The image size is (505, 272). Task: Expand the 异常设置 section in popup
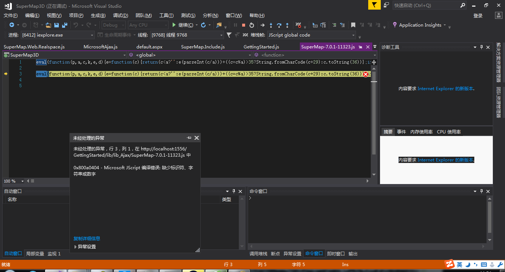(x=76, y=247)
